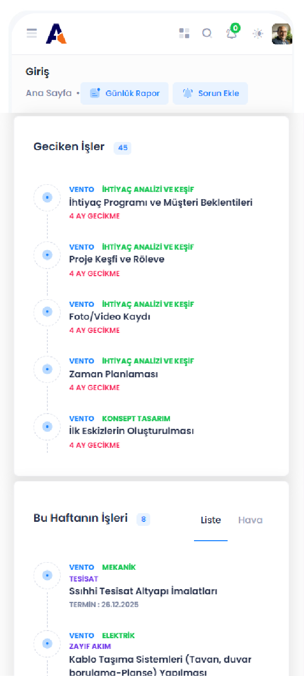
Task: Open the notifications bell
Action: point(231,34)
